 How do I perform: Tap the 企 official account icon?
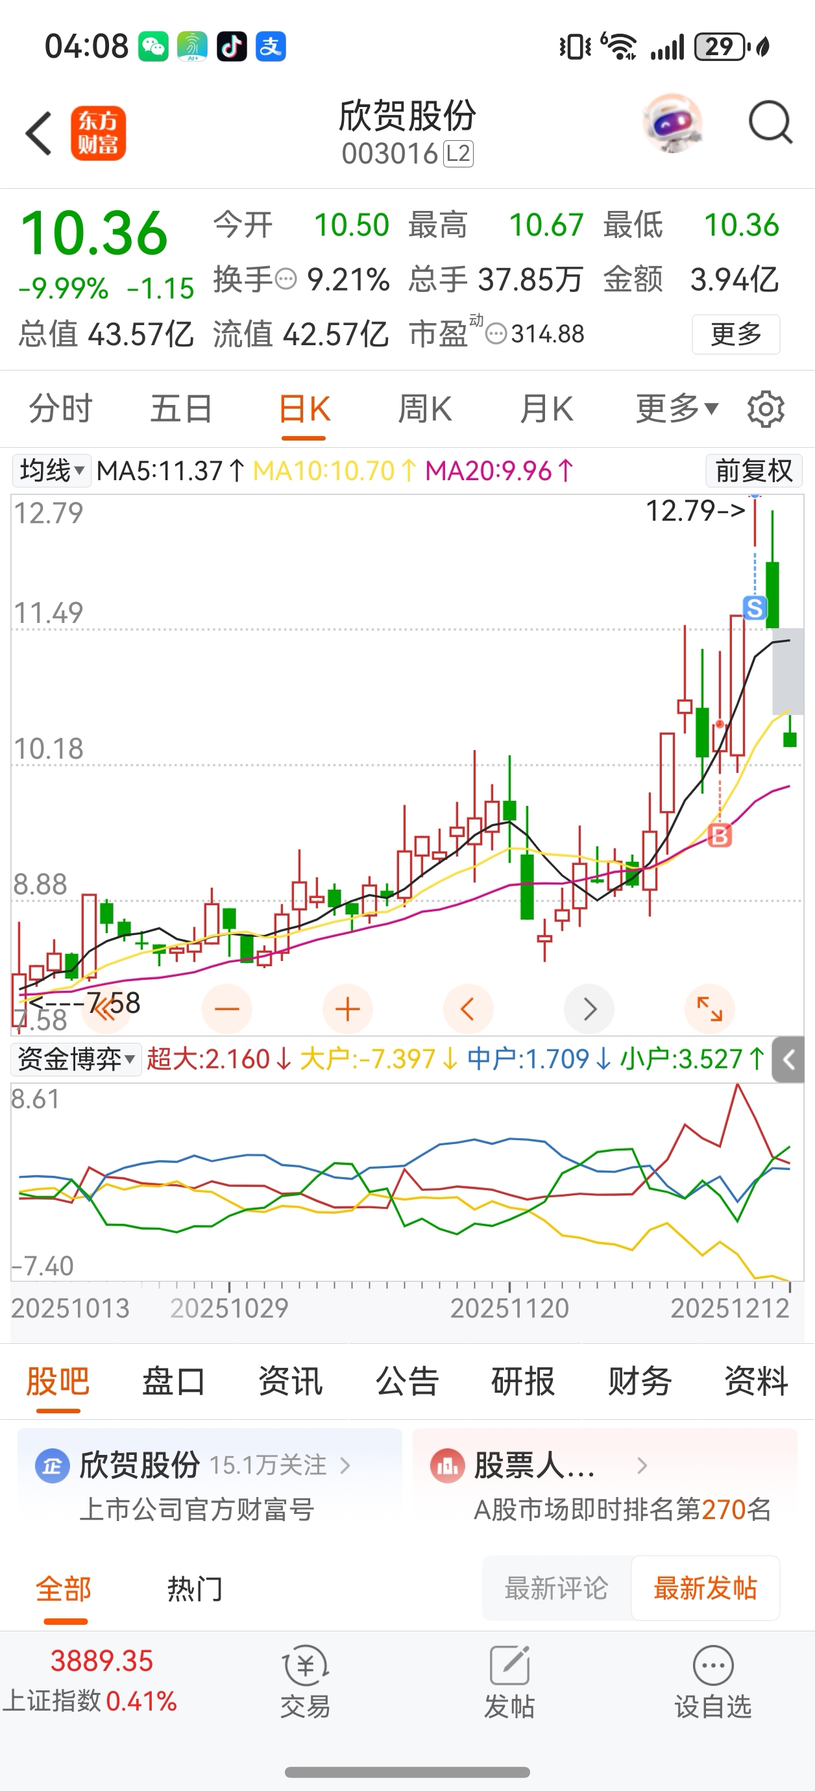[x=52, y=1467]
